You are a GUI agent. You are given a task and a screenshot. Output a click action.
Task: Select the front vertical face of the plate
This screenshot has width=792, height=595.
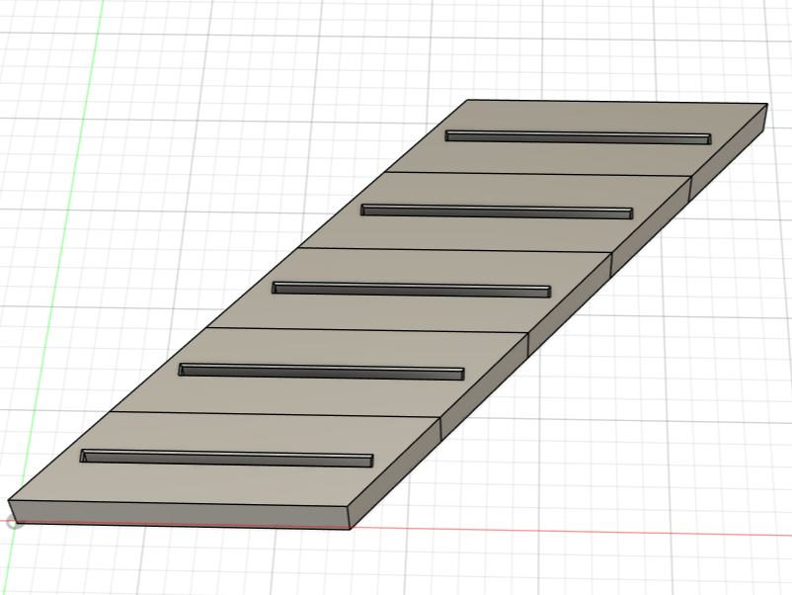pyautogui.click(x=182, y=515)
